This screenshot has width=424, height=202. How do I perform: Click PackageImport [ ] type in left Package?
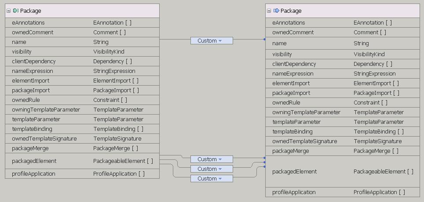[x=116, y=90]
